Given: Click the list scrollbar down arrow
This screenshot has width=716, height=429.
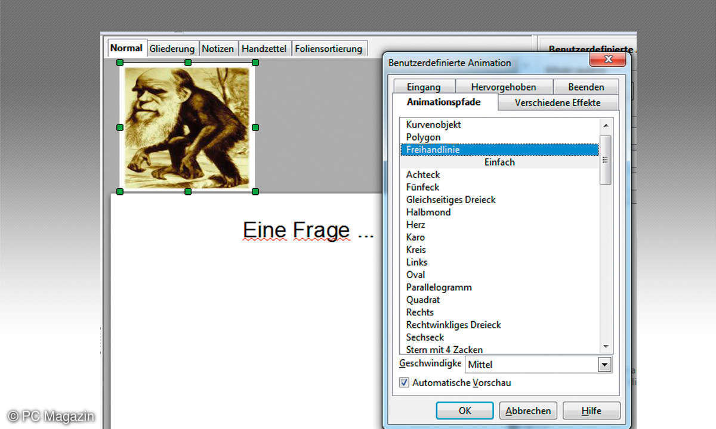Looking at the screenshot, I should click(x=606, y=347).
